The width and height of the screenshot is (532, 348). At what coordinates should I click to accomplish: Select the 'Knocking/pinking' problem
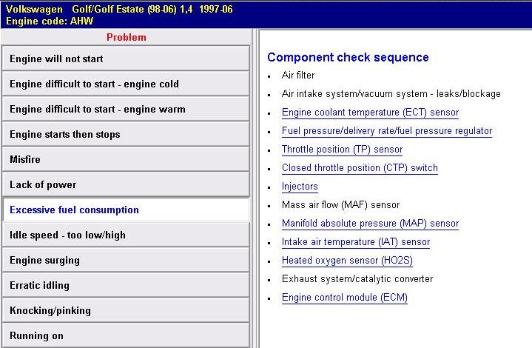(x=126, y=311)
